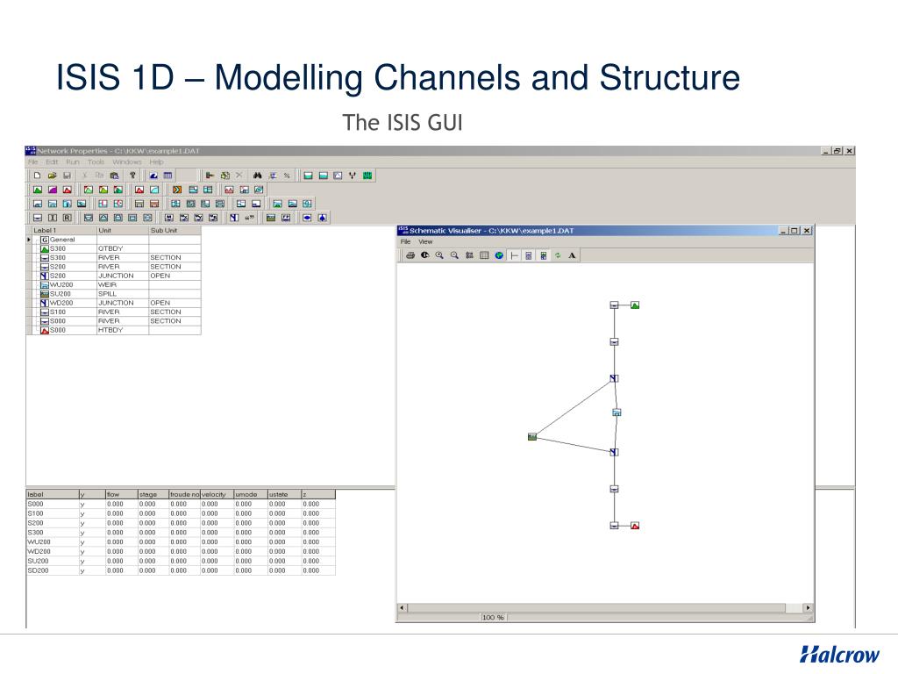
Task: Open the File menu in Schematic Visualiser
Action: tap(405, 242)
